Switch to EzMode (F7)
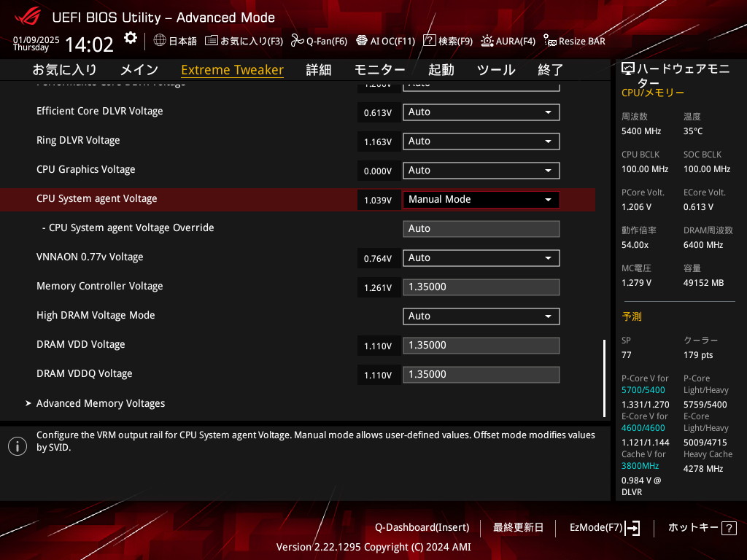Image resolution: width=747 pixels, height=560 pixels. pyautogui.click(x=604, y=527)
